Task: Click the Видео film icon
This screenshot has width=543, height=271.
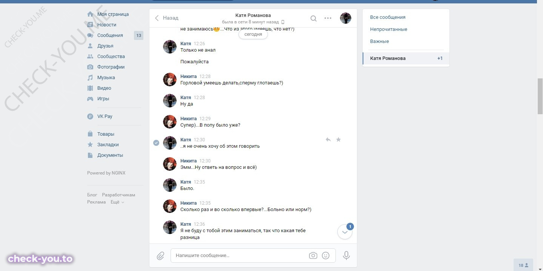Action: point(90,88)
